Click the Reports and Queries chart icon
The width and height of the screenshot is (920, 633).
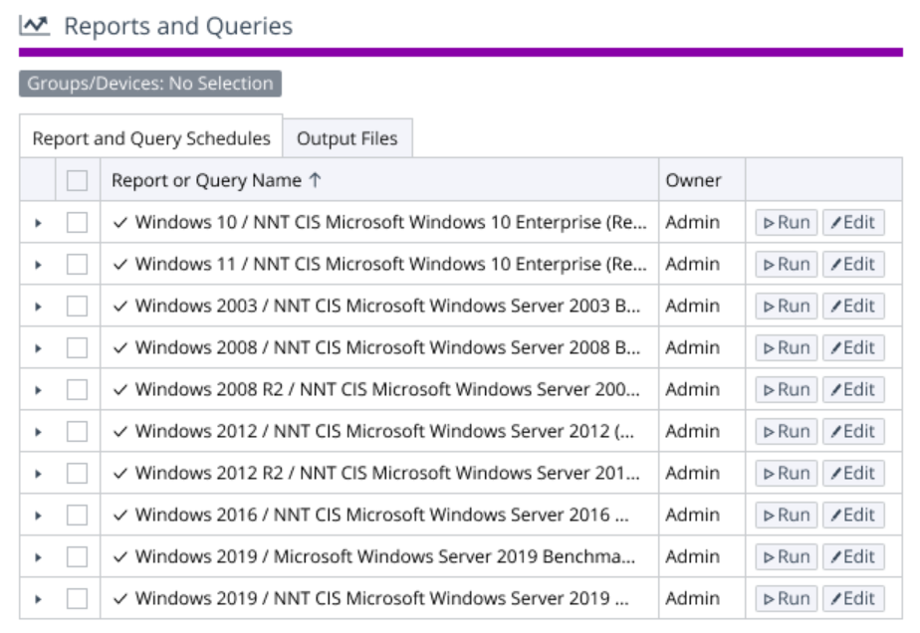pos(35,26)
